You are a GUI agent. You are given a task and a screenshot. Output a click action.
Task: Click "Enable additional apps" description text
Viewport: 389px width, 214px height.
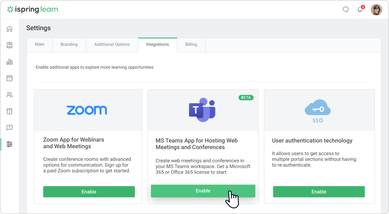95,67
